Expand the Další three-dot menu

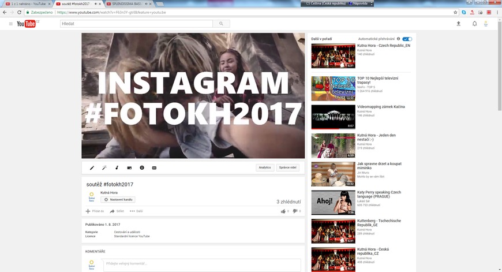point(132,211)
